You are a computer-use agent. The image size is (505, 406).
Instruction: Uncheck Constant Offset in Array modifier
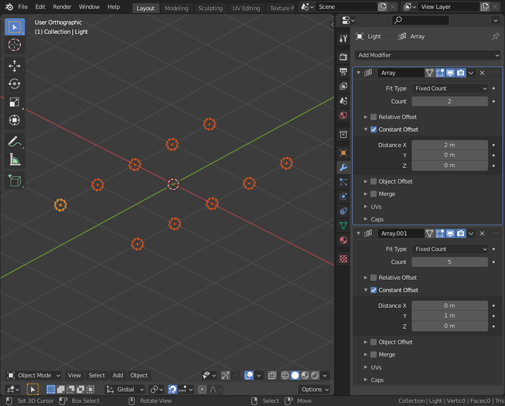(374, 129)
